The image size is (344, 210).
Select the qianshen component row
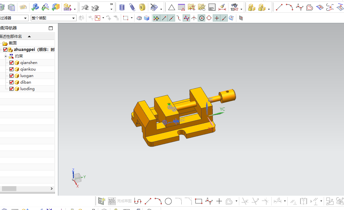pyautogui.click(x=27, y=63)
